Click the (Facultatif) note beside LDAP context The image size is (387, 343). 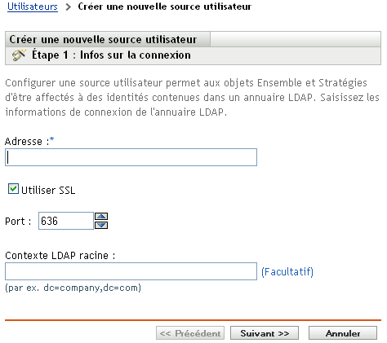(x=287, y=271)
